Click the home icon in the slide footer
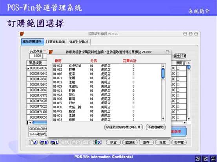 [x=213, y=158]
